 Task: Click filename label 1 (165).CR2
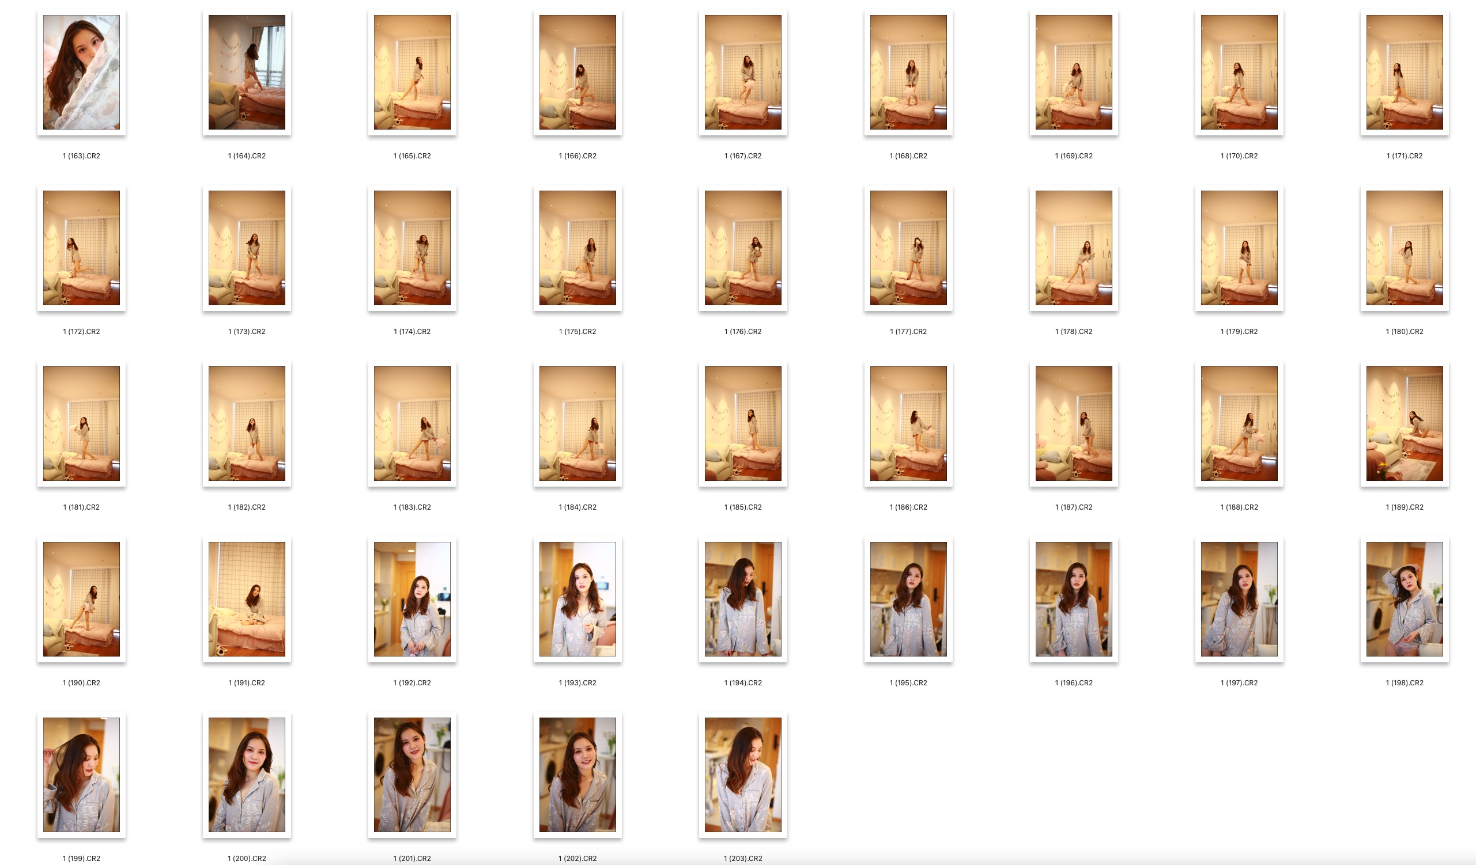pos(412,155)
